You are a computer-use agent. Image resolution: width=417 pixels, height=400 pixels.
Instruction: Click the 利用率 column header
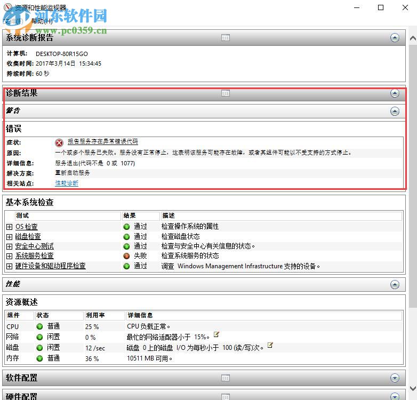click(105, 315)
